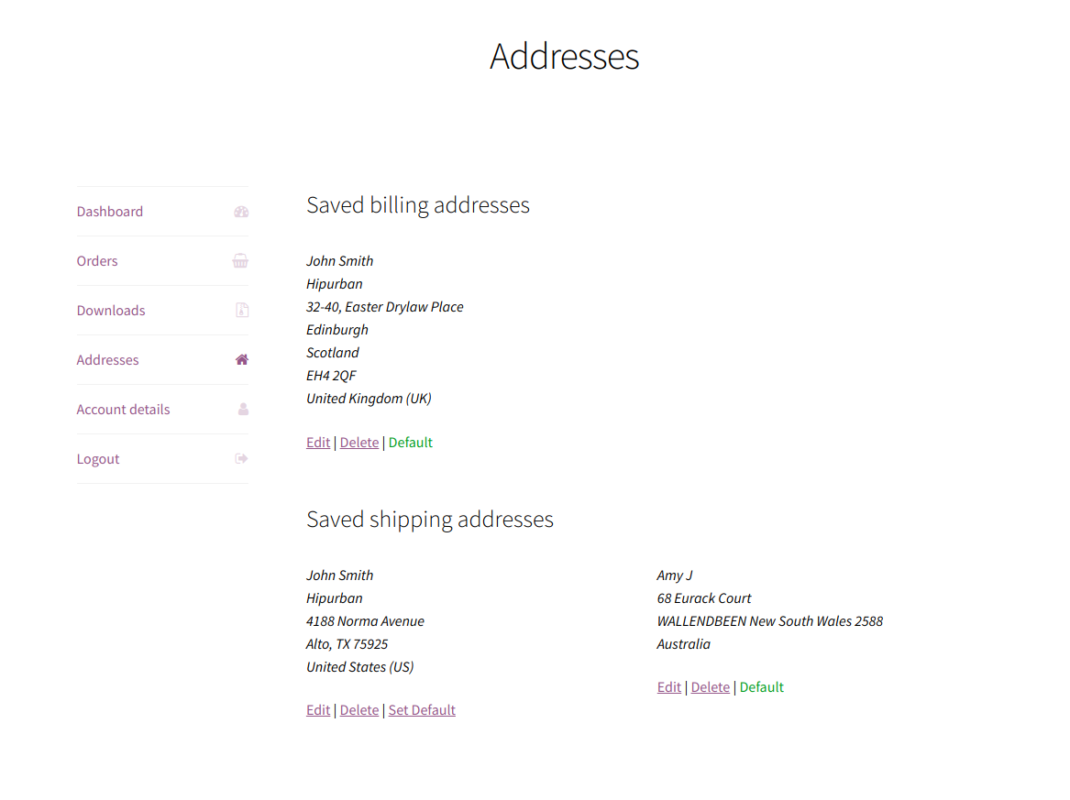Select the Orders basket icon
Image resolution: width=1070 pixels, height=800 pixels.
click(x=240, y=260)
